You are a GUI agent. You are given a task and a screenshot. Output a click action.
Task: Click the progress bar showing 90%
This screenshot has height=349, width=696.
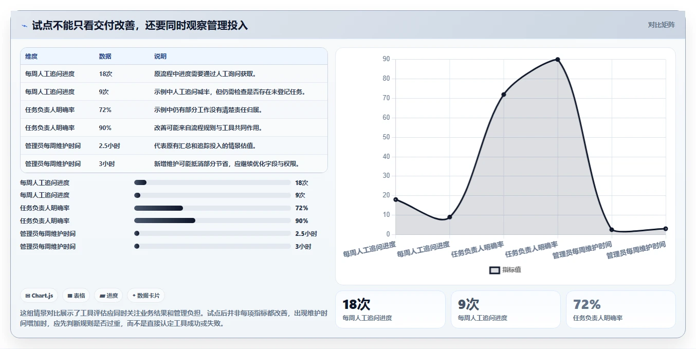[212, 221]
